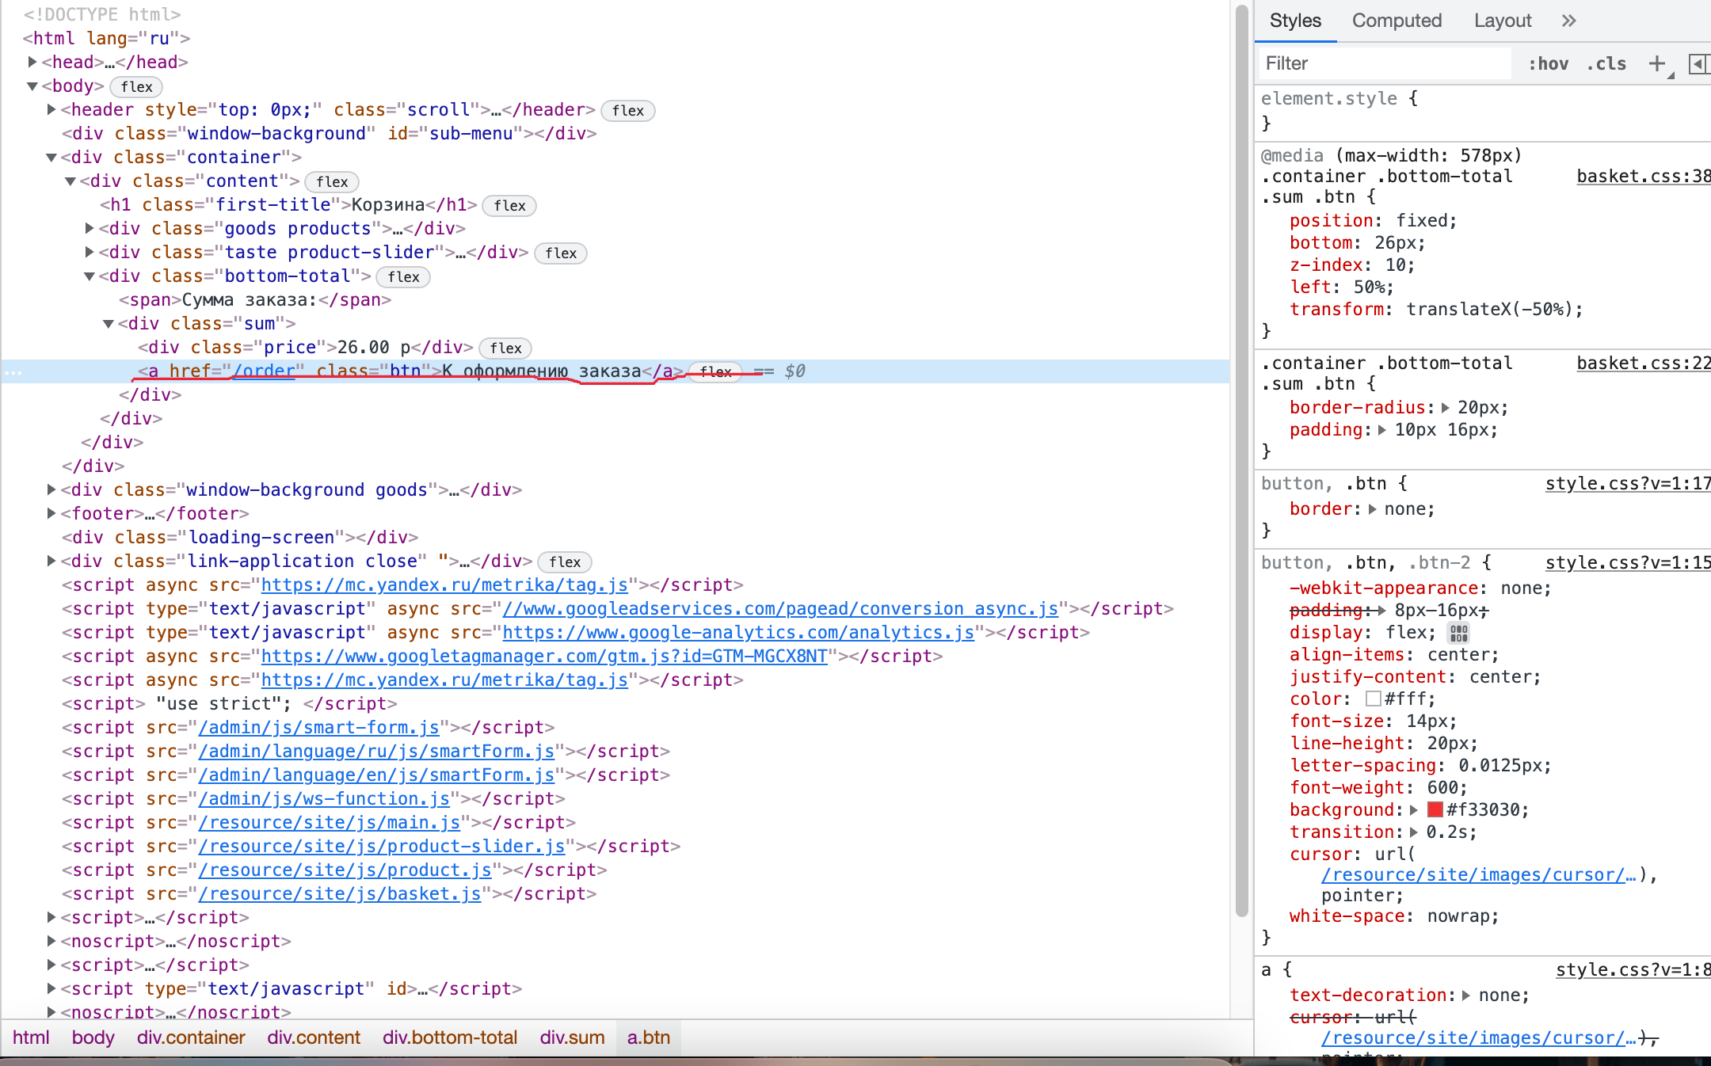Click the Filter styles input field
The height and width of the screenshot is (1066, 1711).
point(1386,63)
